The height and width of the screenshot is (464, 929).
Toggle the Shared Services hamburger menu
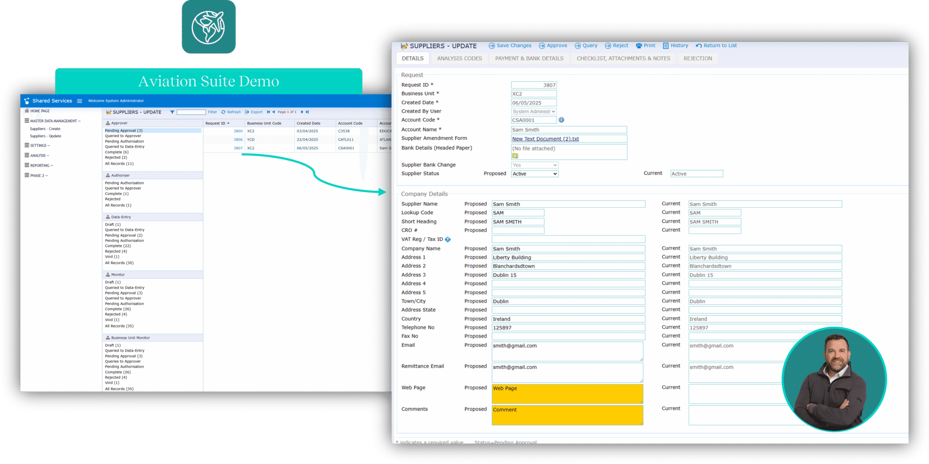pos(79,101)
